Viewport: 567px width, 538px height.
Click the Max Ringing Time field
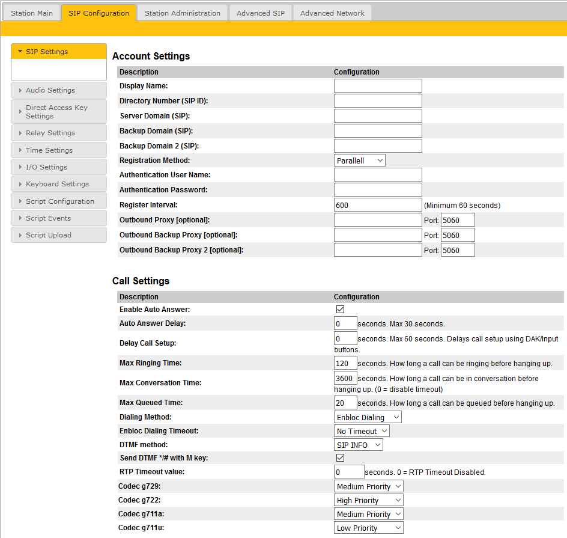point(345,363)
